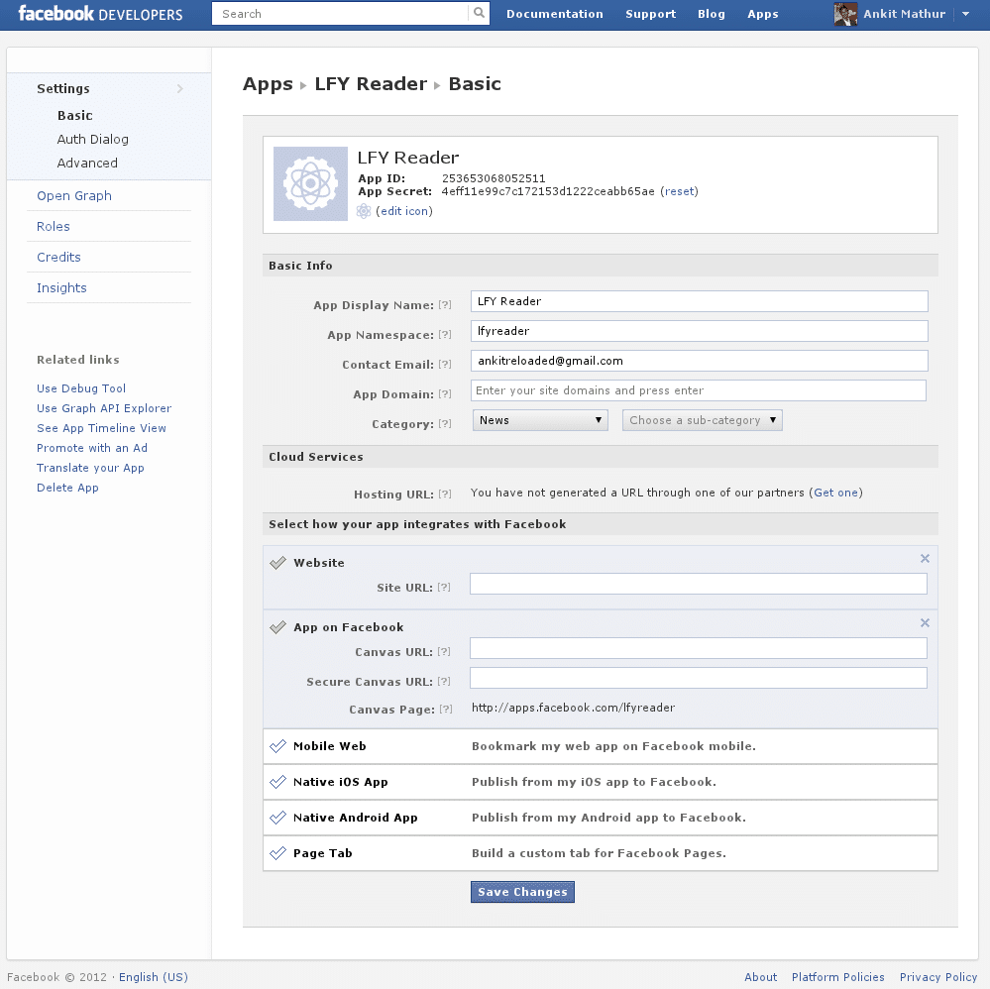This screenshot has width=990, height=989.
Task: Click the search magnifier icon
Action: point(480,14)
